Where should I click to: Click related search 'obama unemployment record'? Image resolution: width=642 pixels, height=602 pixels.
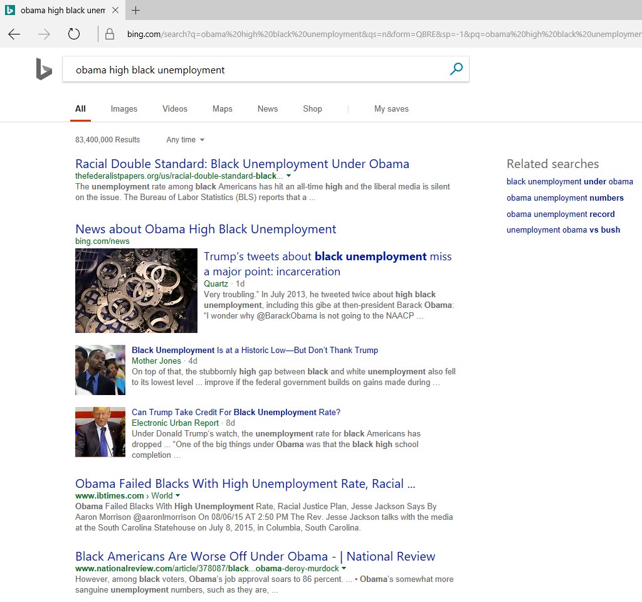[x=560, y=214]
